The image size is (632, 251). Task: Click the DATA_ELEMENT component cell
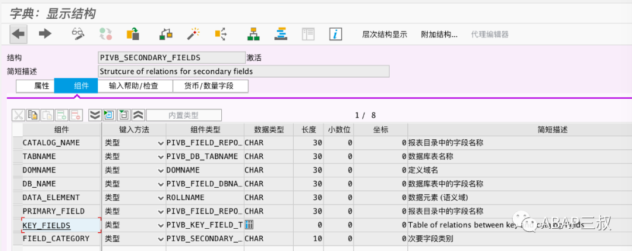pyautogui.click(x=61, y=198)
